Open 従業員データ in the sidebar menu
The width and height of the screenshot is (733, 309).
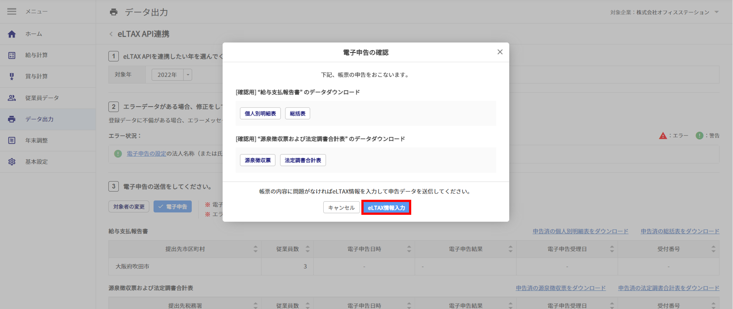48,98
